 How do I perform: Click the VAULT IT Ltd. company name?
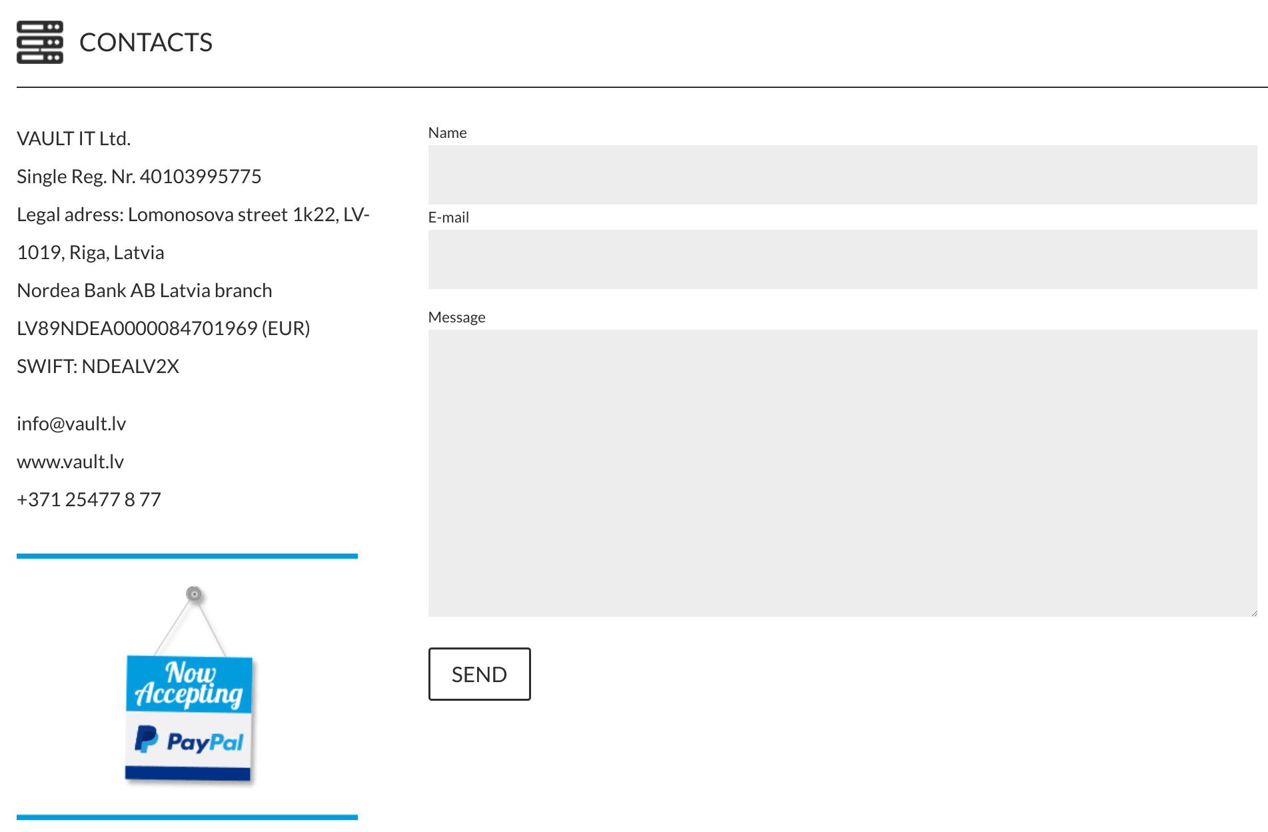pos(74,139)
